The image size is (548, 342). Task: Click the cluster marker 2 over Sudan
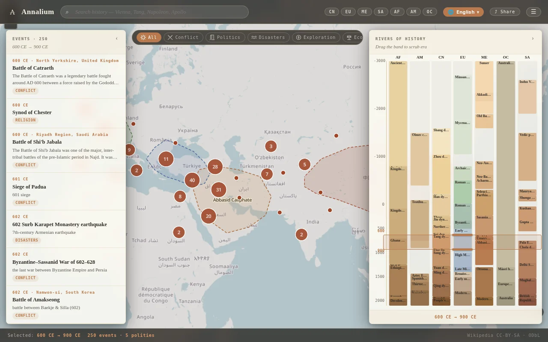click(x=179, y=233)
